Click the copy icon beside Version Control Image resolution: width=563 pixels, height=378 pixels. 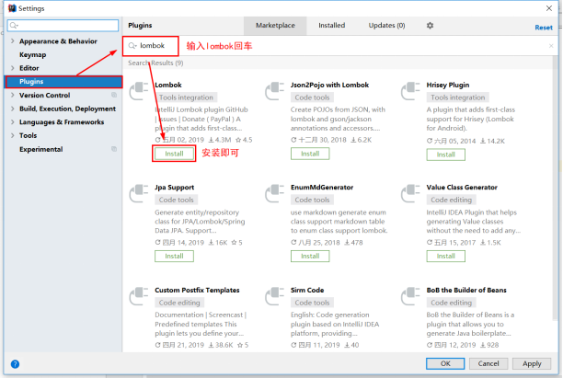click(114, 95)
